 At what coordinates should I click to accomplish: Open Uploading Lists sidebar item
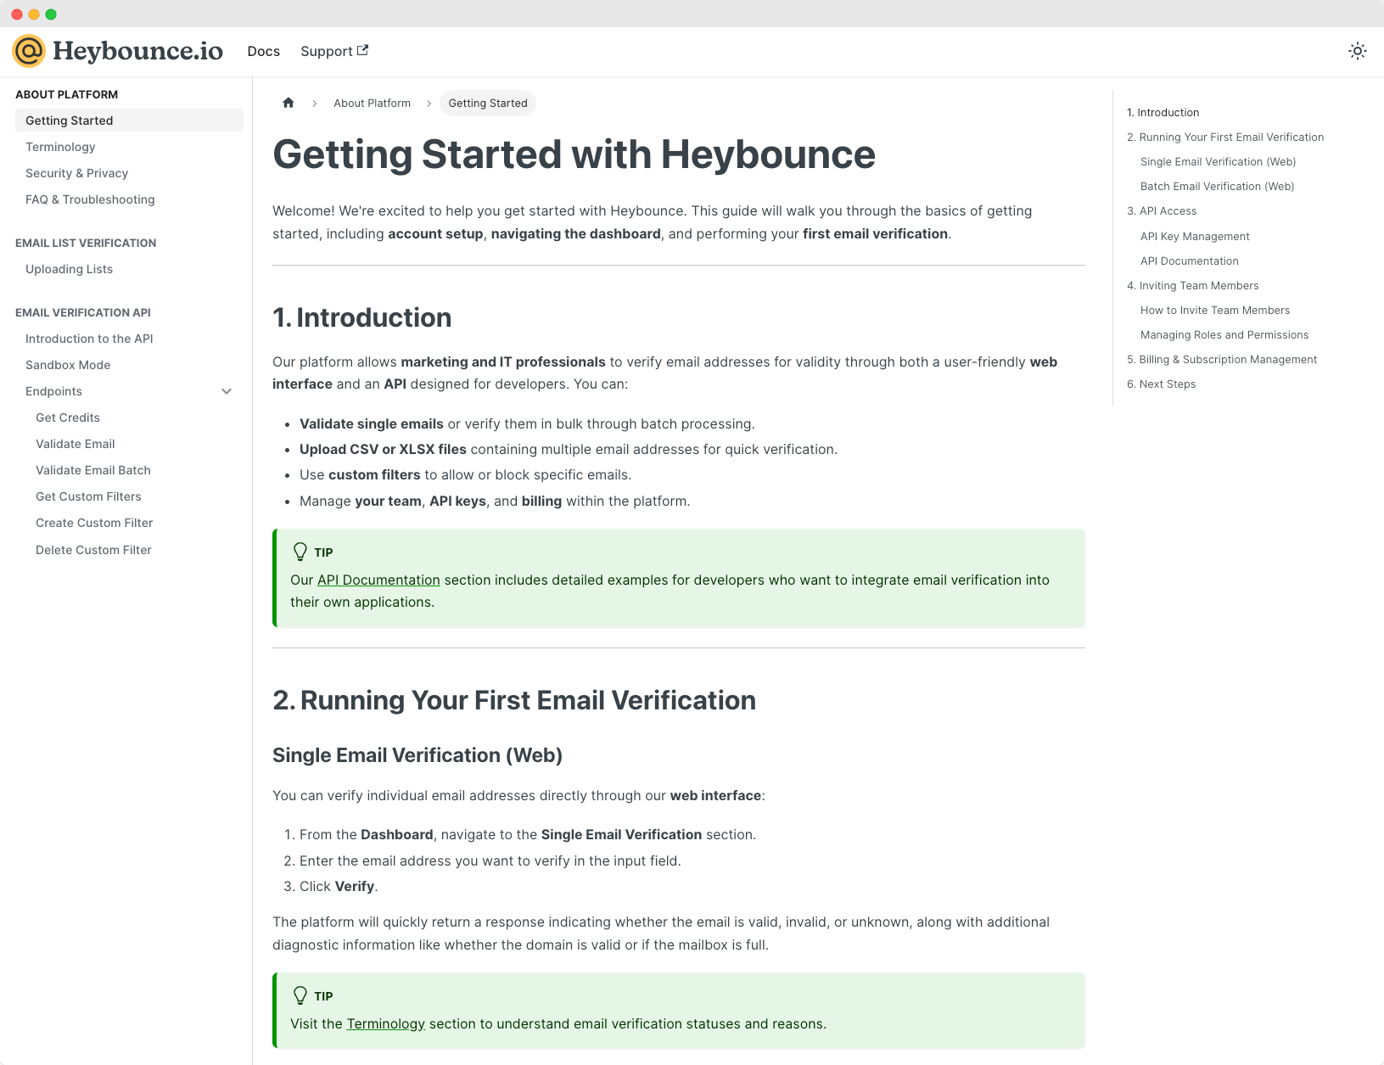click(x=69, y=269)
